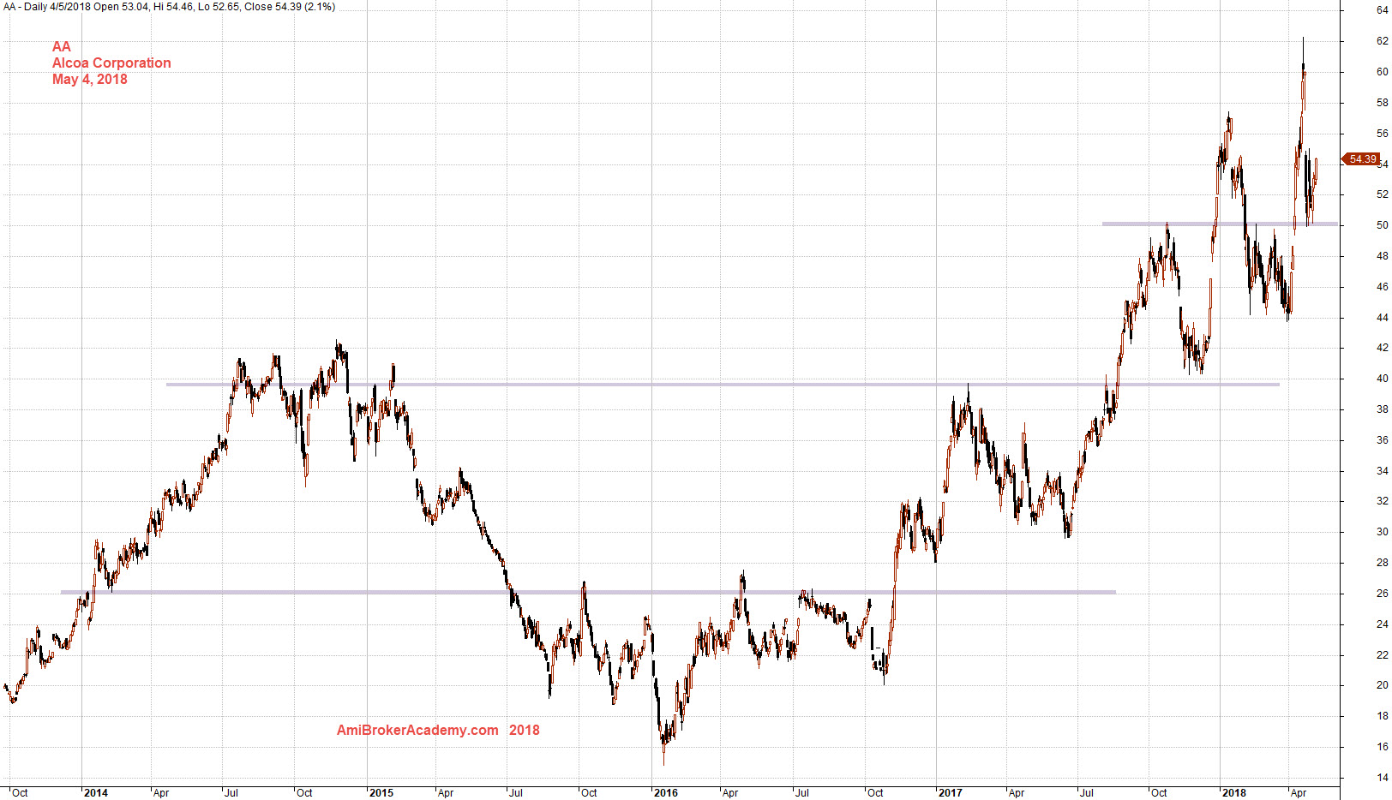Image resolution: width=1392 pixels, height=800 pixels.
Task: Click the 2017 label on the time axis
Action: coord(951,793)
